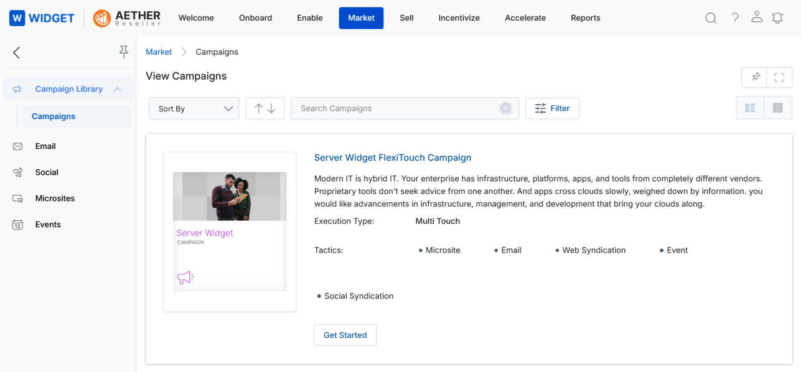The height and width of the screenshot is (372, 801).
Task: Enter fullscreen with expand icon
Action: click(779, 77)
